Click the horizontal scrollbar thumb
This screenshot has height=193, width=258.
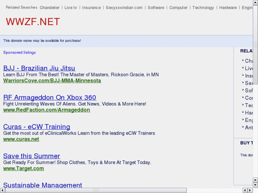[x=96, y=191]
